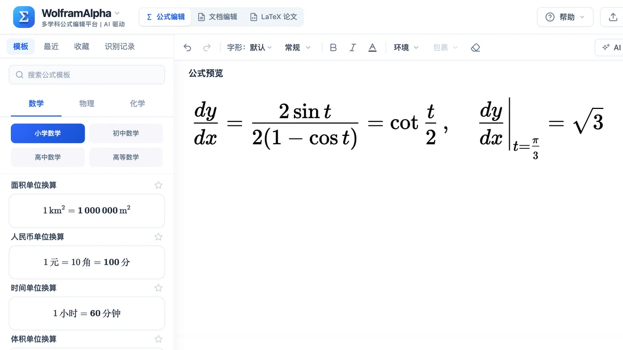Favorite the 体积单位换算 template star
Screen dimensions: 623x350
[158, 339]
